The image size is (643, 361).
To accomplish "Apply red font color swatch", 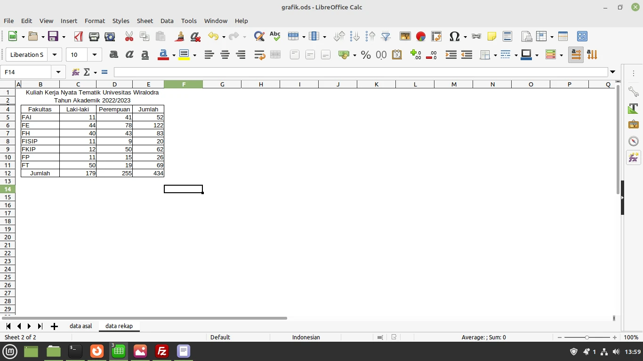I will point(163,55).
